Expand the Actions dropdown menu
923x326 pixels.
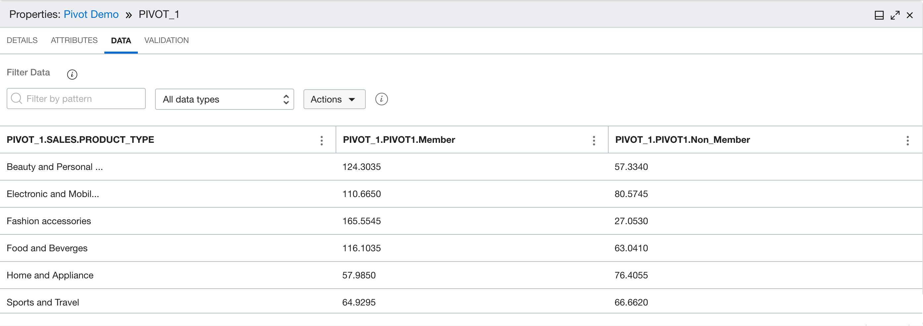334,100
